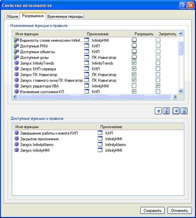Open Разрешить ellipsis for Доступные узлы
This screenshot has width=196, height=218.
pyautogui.click(x=134, y=57)
